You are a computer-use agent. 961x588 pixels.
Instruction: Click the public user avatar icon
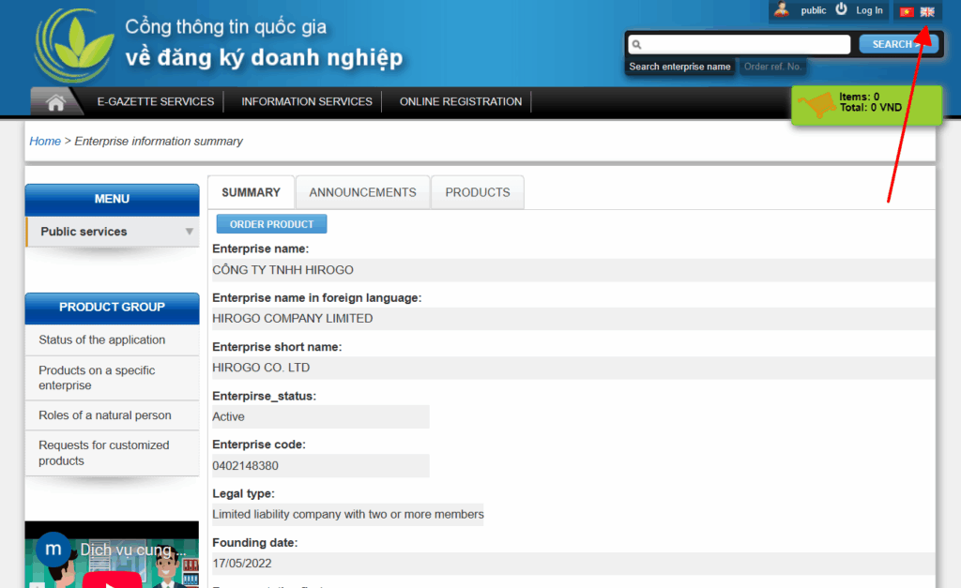782,9
